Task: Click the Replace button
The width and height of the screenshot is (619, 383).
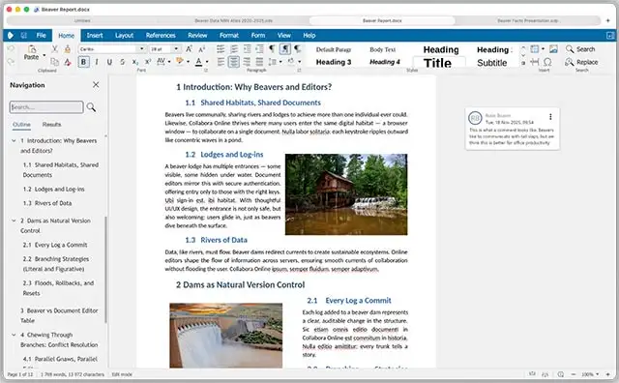Action: pos(581,62)
